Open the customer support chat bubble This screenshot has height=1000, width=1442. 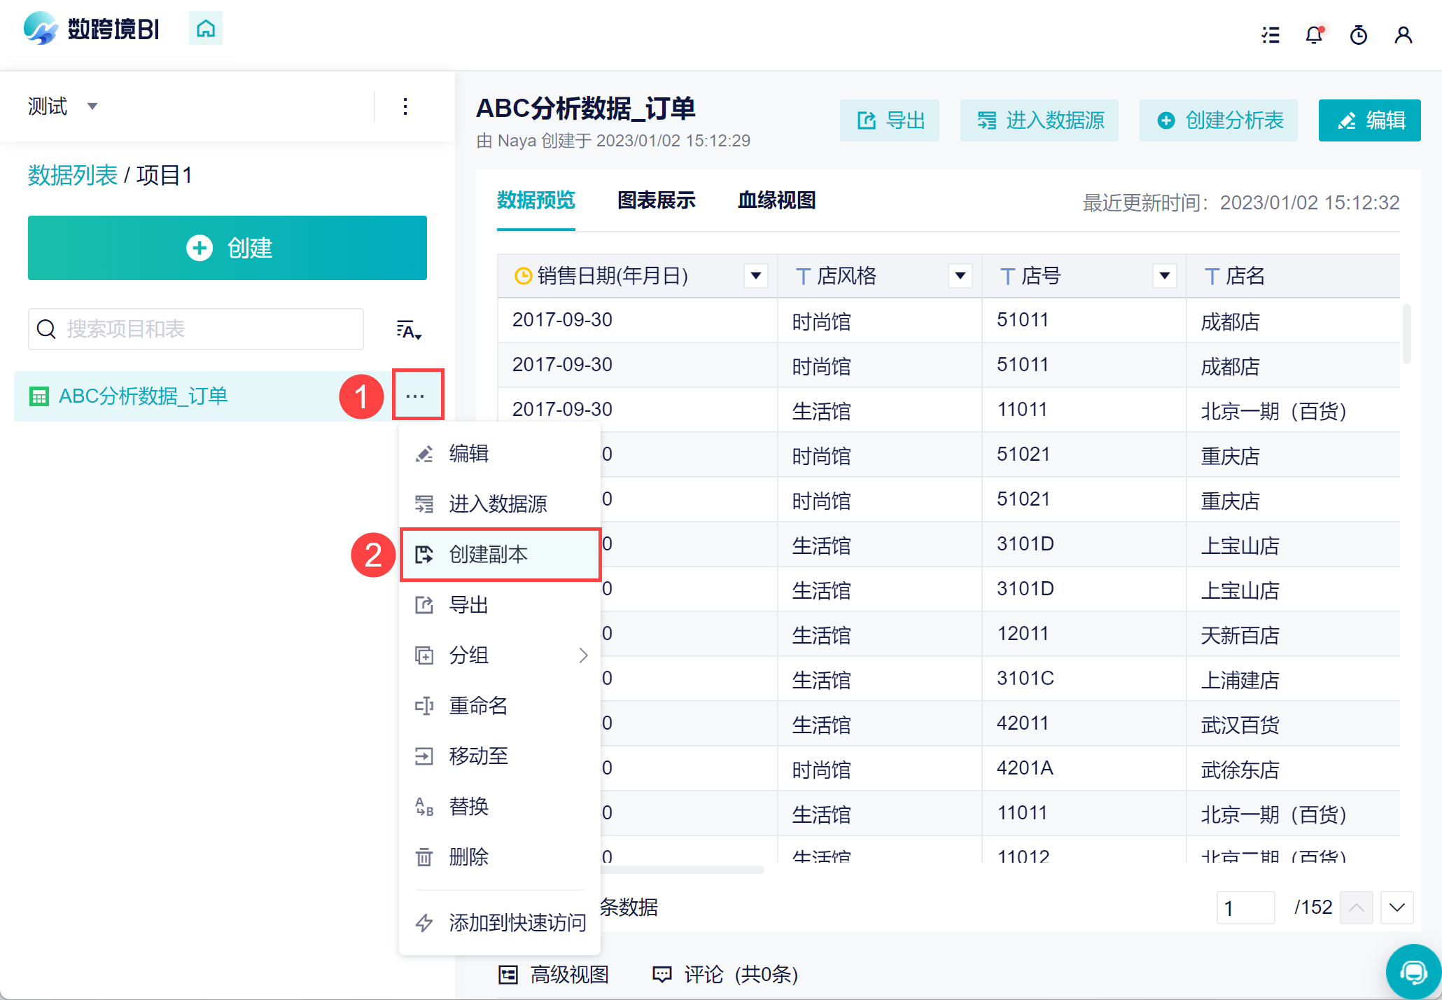(x=1413, y=971)
